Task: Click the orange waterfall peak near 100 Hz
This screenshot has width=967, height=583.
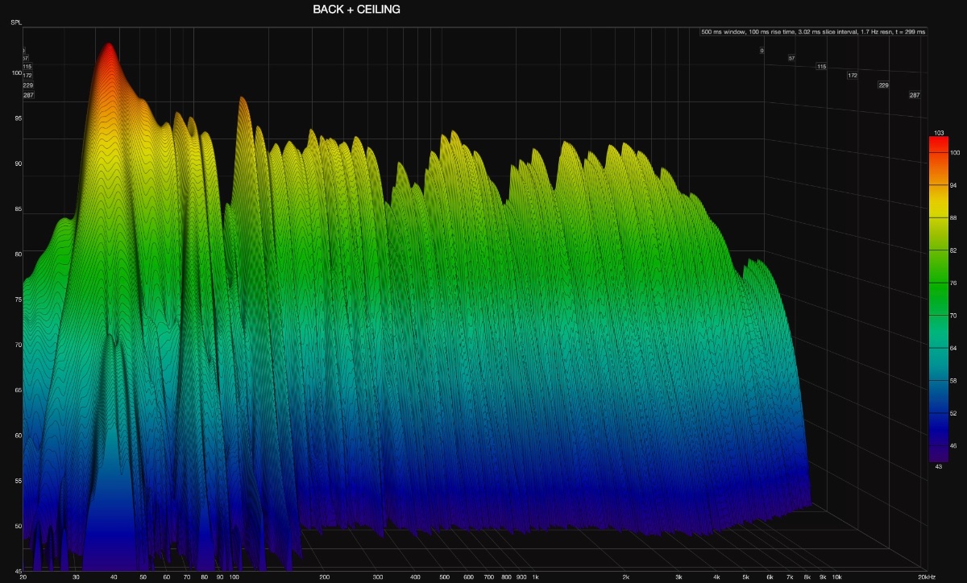Action: (241, 102)
